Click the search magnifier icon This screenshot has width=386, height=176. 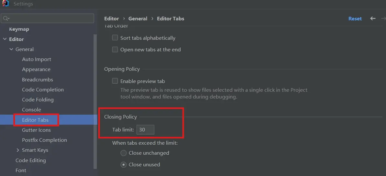pyautogui.click(x=6, y=18)
